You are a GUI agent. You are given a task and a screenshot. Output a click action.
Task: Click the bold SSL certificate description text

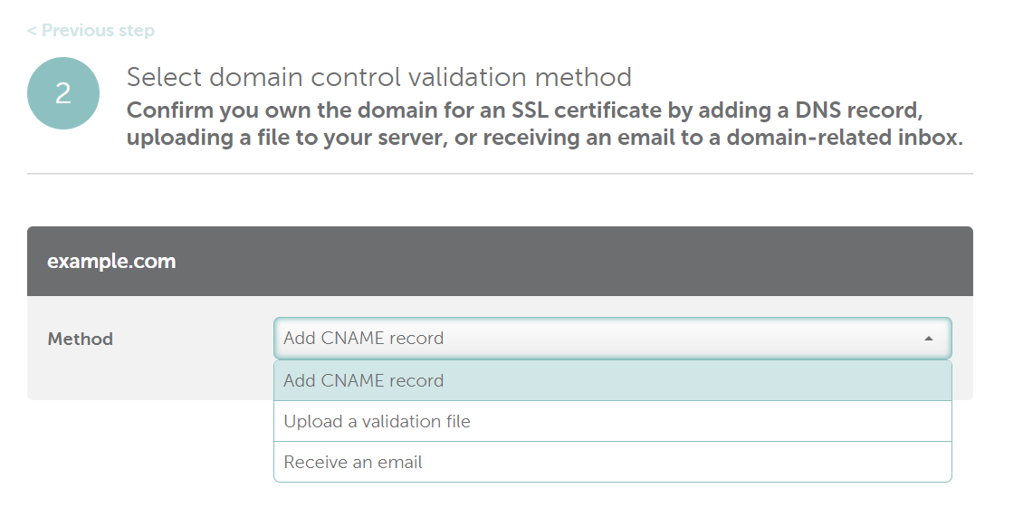[x=544, y=124]
